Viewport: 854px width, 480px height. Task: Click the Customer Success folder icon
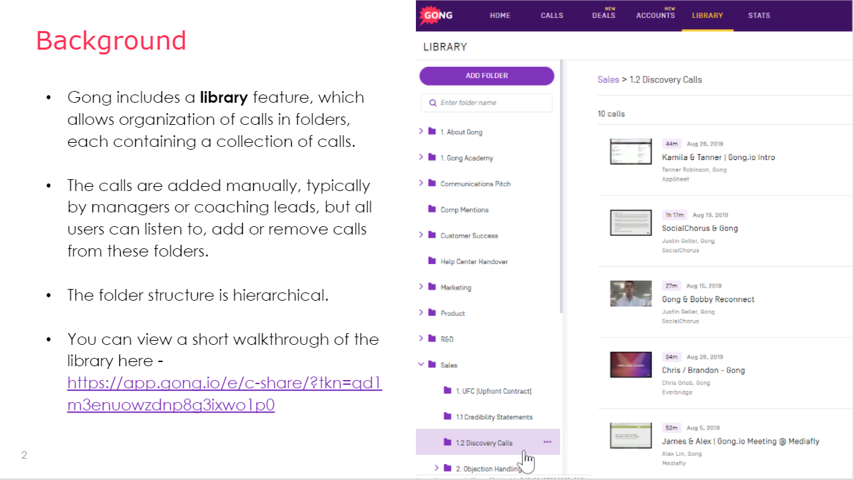pyautogui.click(x=433, y=235)
